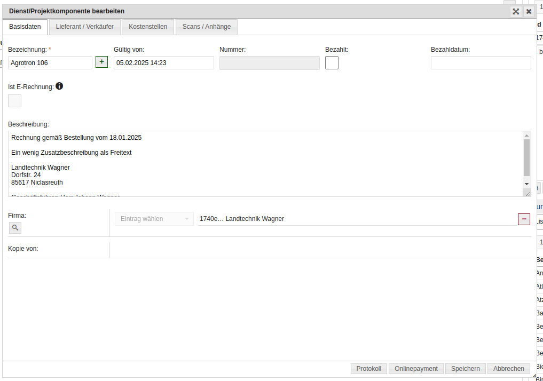Open the Eintrag wählen dropdown
The width and height of the screenshot is (543, 381).
click(154, 219)
